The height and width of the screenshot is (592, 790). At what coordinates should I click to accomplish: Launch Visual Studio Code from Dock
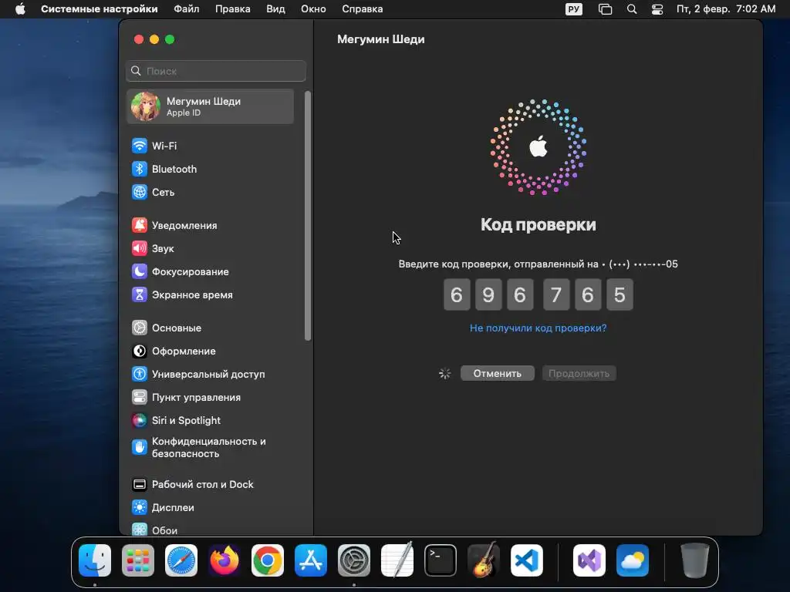[x=527, y=560]
